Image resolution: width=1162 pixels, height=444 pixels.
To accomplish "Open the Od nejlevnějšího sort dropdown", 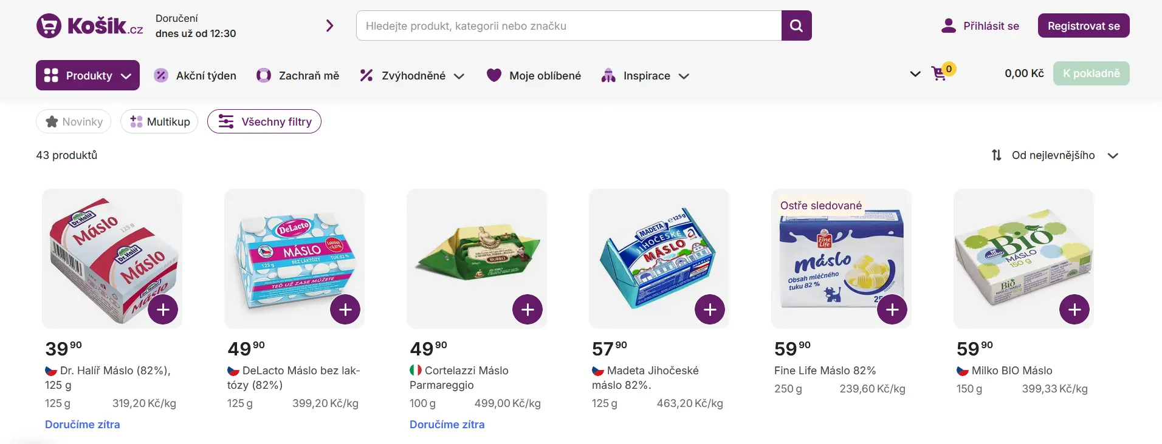I will pyautogui.click(x=1054, y=156).
